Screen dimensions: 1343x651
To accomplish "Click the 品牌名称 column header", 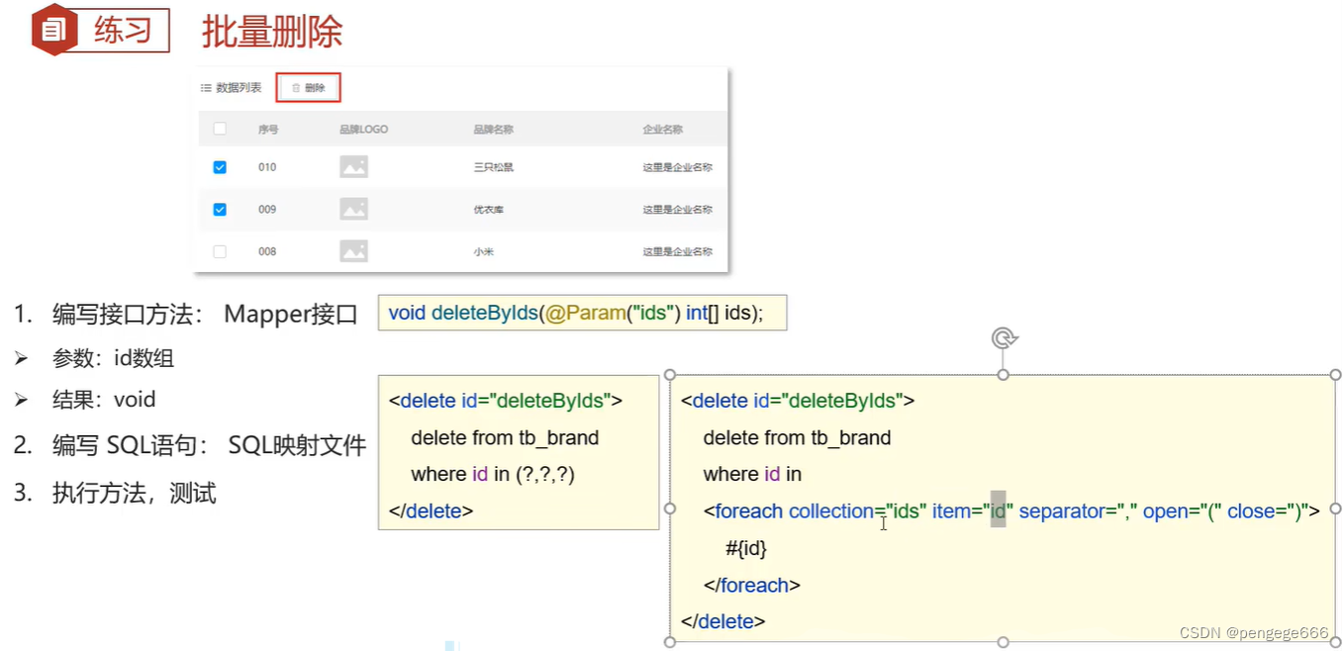I will click(x=493, y=130).
